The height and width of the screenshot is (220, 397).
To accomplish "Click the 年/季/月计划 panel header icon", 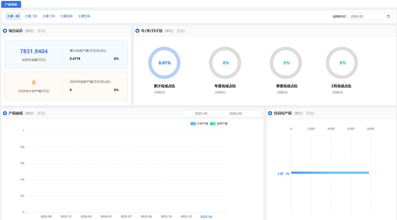I will coord(137,31).
